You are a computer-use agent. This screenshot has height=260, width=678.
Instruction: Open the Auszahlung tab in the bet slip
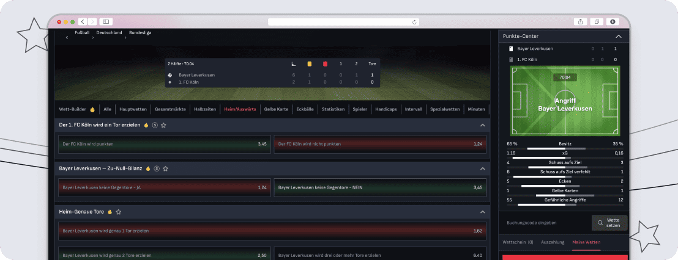coord(553,242)
